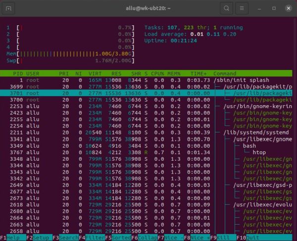The width and height of the screenshot is (297, 241).
Task: Select the htop process row
Action: pos(146,152)
